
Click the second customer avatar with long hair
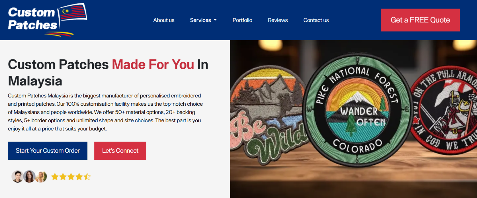(x=29, y=176)
